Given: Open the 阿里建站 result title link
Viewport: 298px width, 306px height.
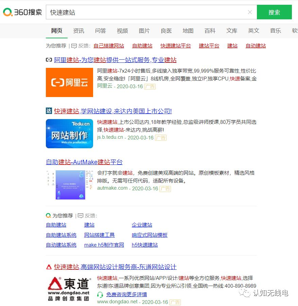Looking at the screenshot, I should (115, 60).
